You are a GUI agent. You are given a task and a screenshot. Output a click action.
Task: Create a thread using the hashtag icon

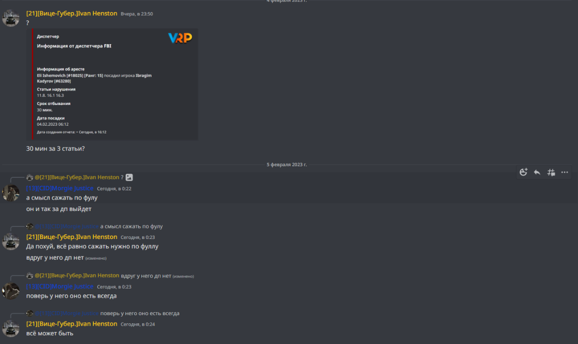click(x=551, y=172)
